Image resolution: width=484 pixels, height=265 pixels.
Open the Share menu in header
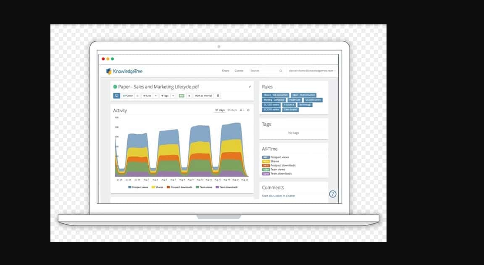pos(226,71)
